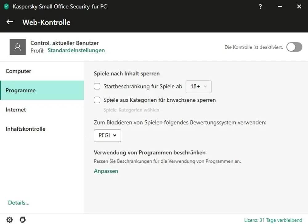308x224 pixels.
Task: Open the Details... link
Action: click(x=19, y=203)
